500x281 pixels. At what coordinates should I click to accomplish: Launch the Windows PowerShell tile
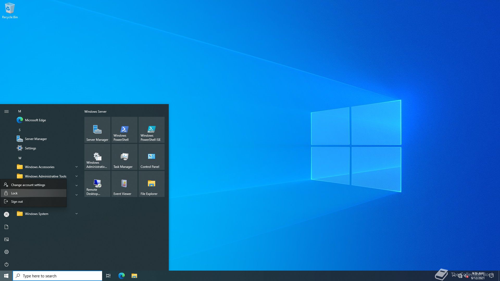[124, 130]
